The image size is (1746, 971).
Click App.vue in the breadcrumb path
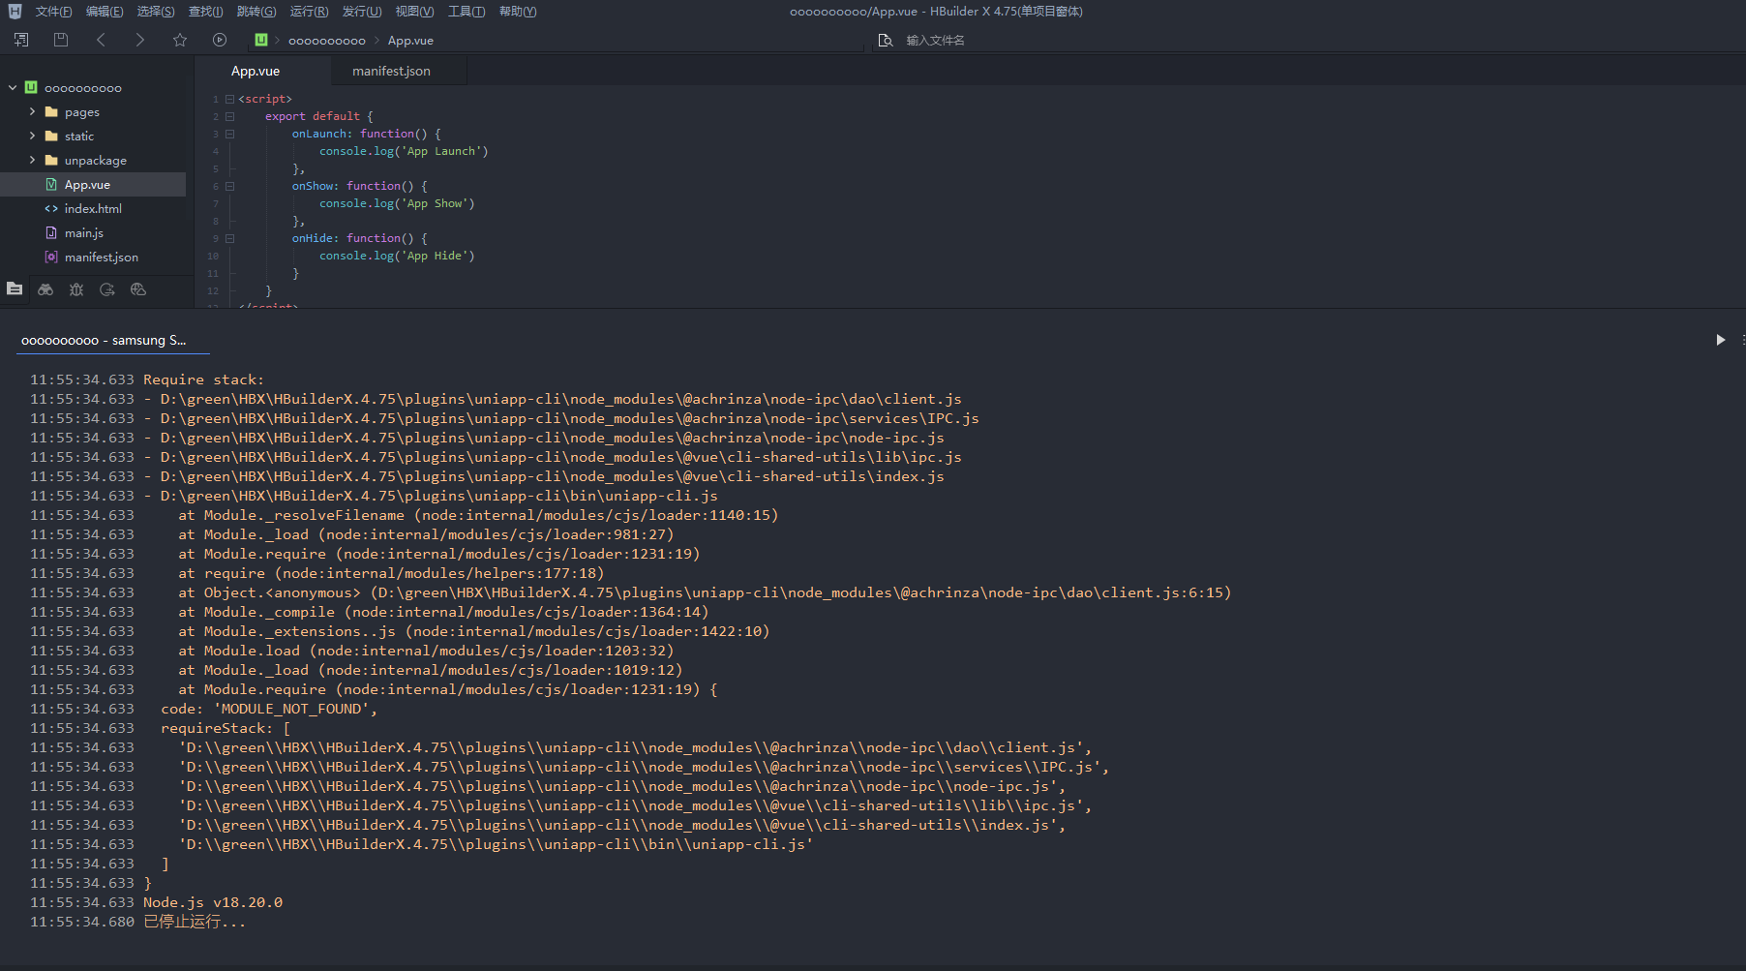point(410,41)
